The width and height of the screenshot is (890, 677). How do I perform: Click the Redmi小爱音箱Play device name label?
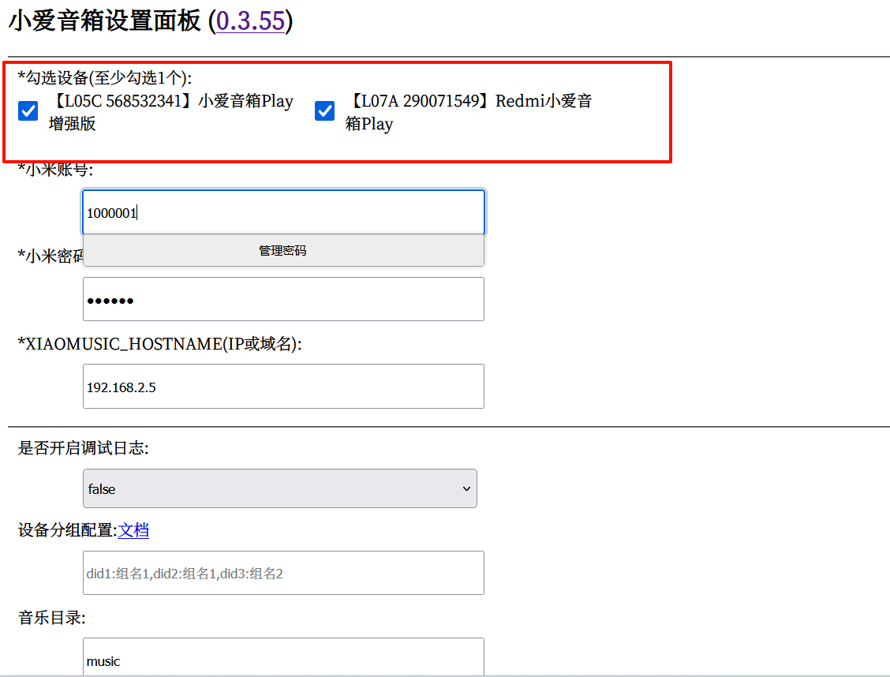468,112
